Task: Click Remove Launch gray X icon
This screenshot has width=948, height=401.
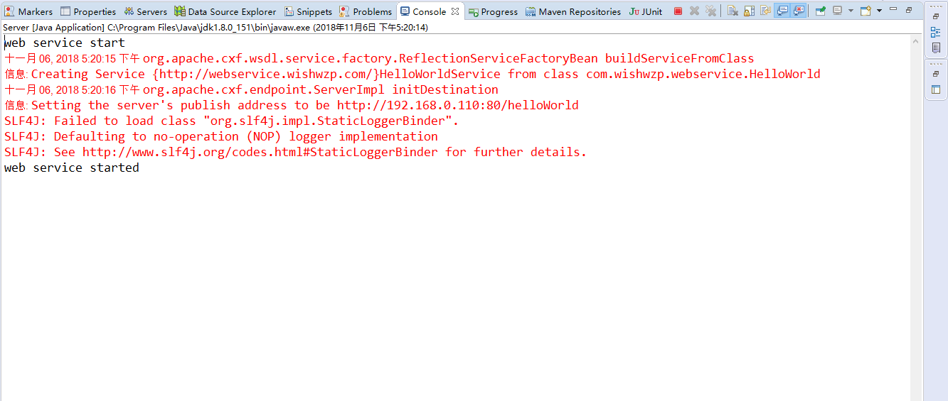Action: coord(694,11)
